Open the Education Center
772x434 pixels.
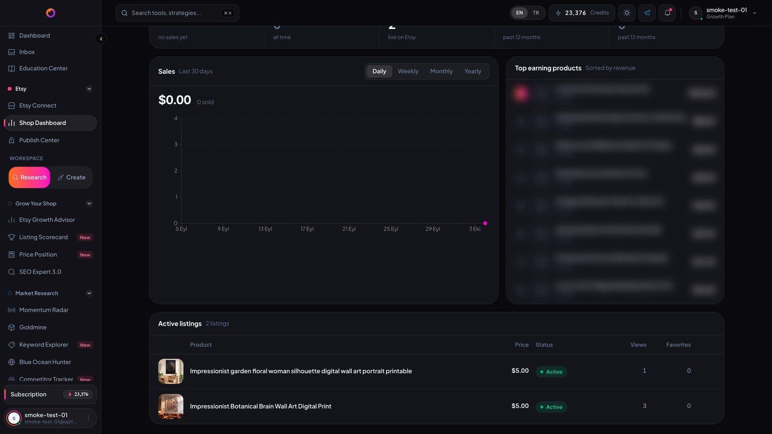pyautogui.click(x=51, y=68)
